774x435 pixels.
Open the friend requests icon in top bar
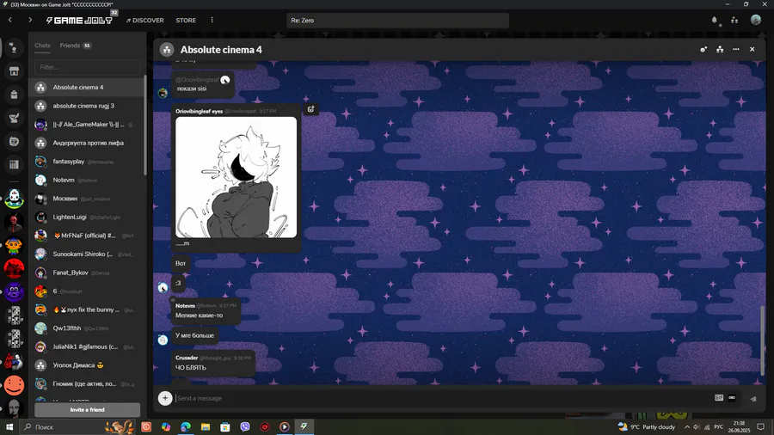734,21
